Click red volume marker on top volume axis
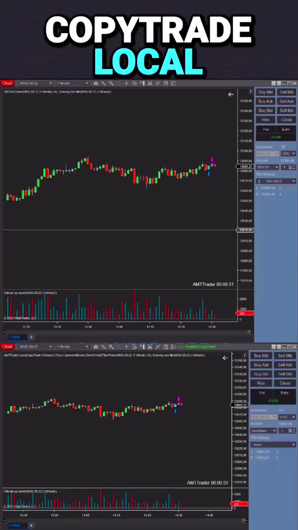The height and width of the screenshot is (530, 298). 245,313
